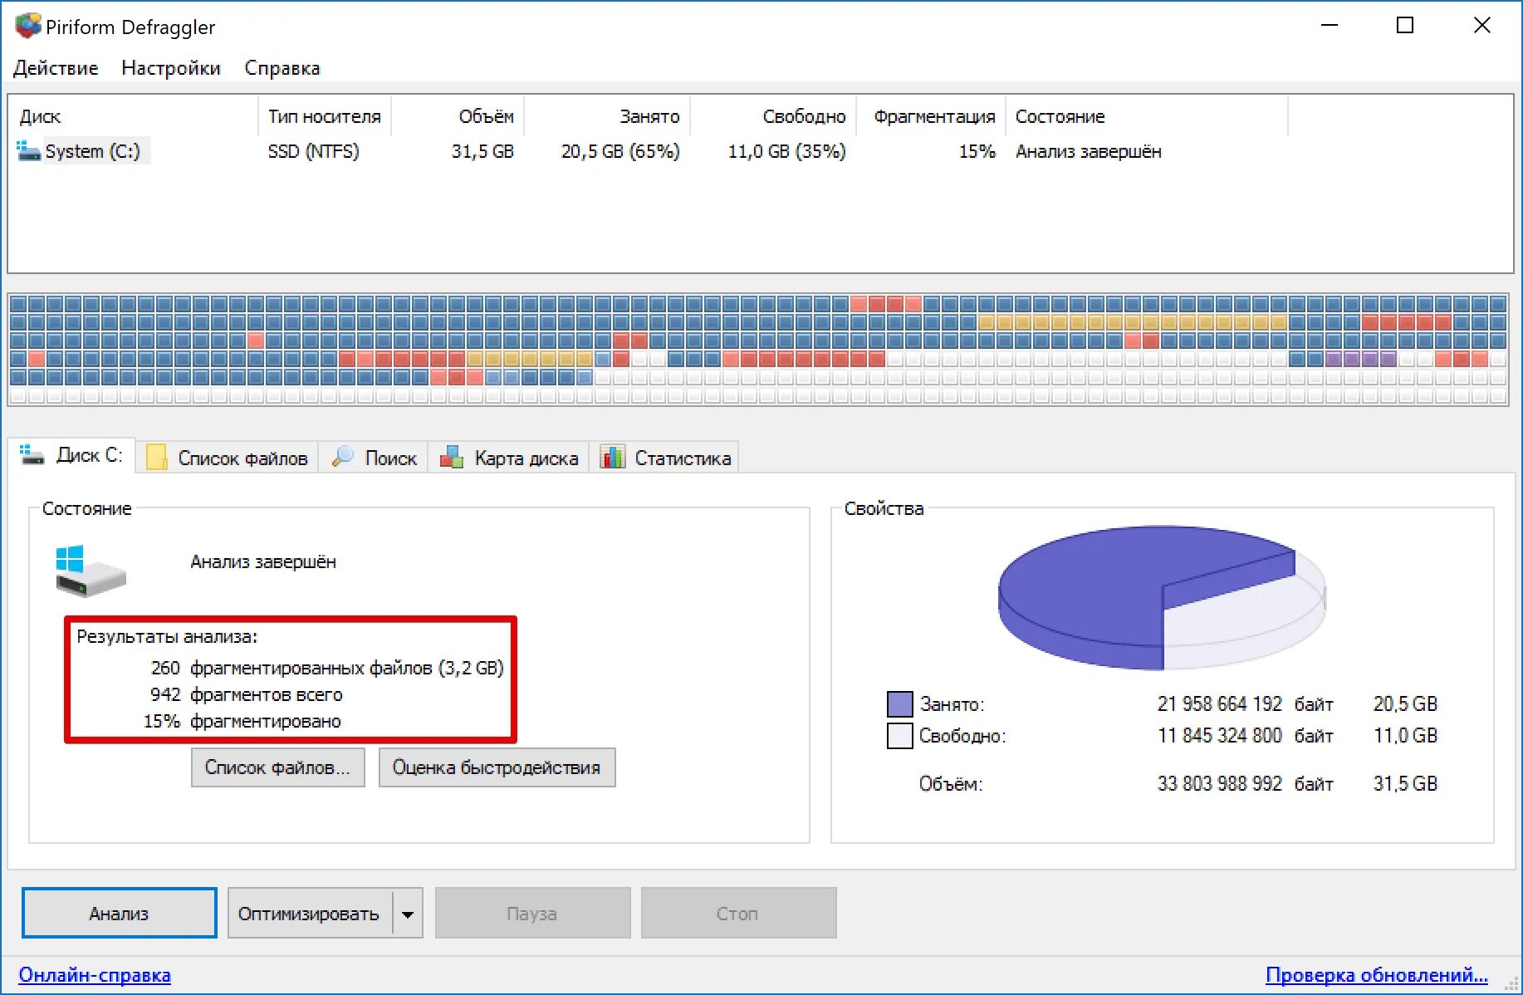
Task: Open the Настройки menu
Action: click(171, 68)
